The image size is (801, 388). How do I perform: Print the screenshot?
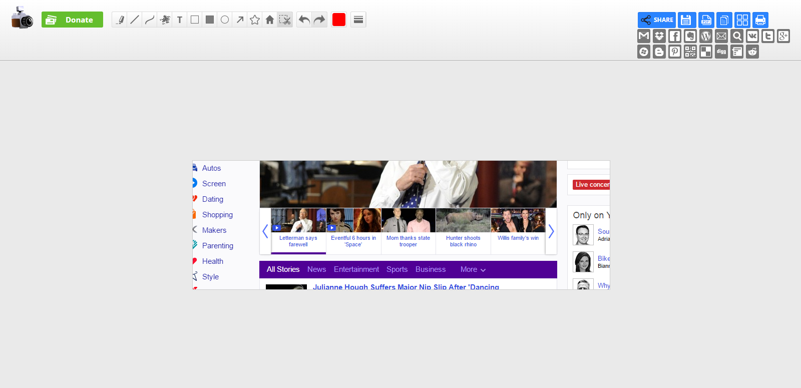(760, 20)
